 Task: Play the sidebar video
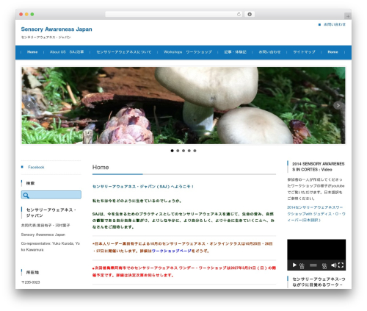pos(294,265)
